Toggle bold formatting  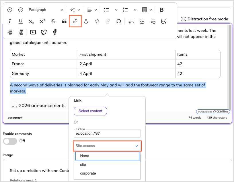pyautogui.click(x=162, y=10)
